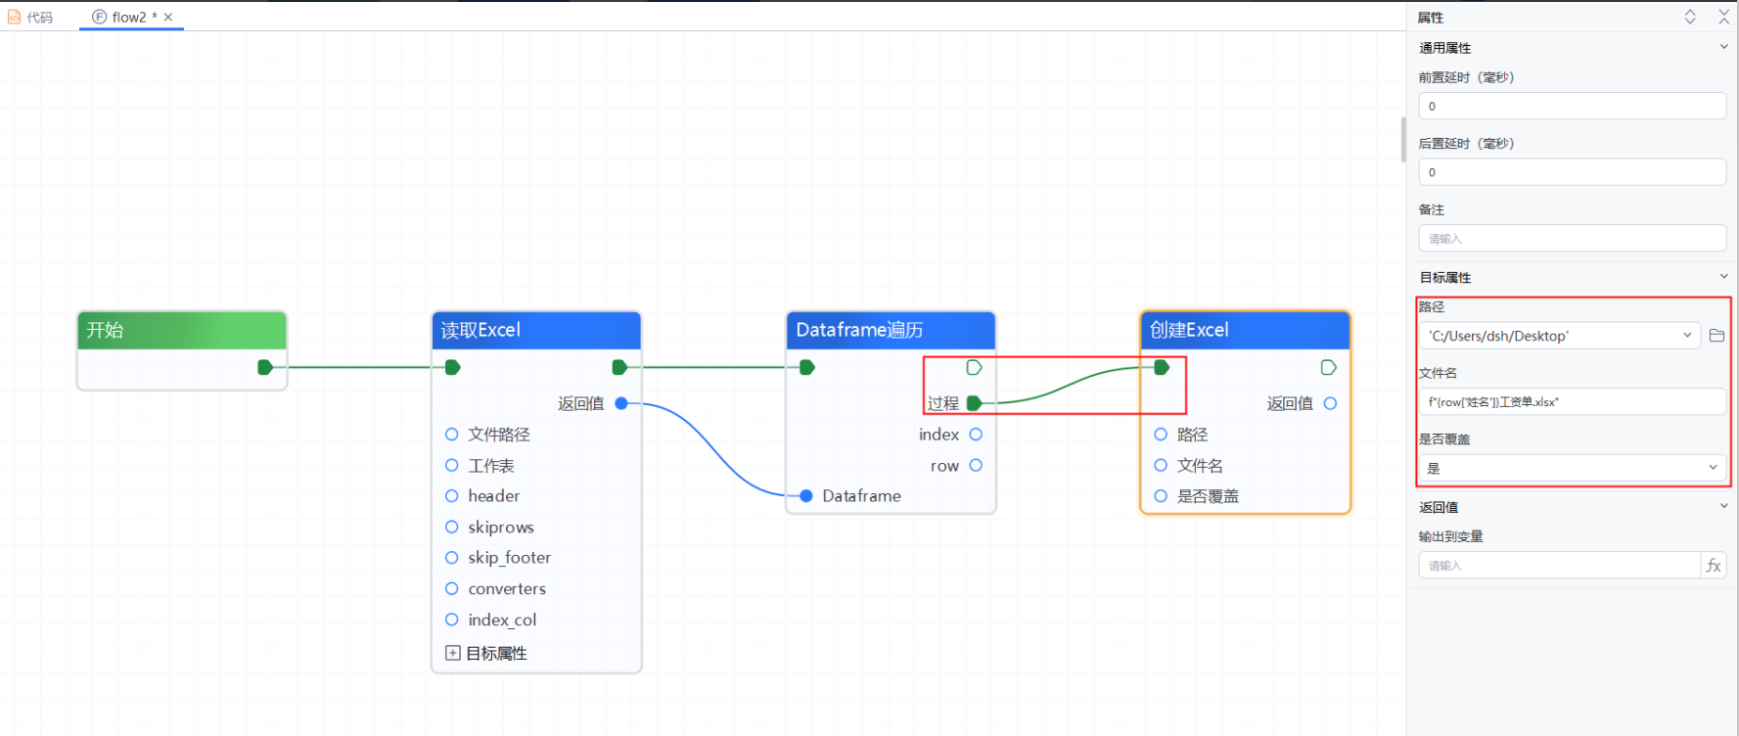Click the Dataframe遍历 output flow port
Screen dimensions: 1739x736
pyautogui.click(x=974, y=367)
